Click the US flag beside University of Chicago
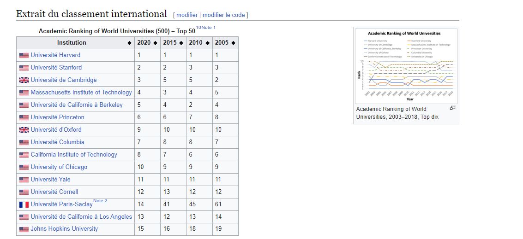This screenshot has height=239, width=523. pos(24,168)
